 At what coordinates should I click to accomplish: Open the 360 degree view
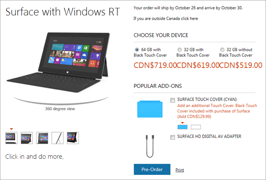coord(60,109)
